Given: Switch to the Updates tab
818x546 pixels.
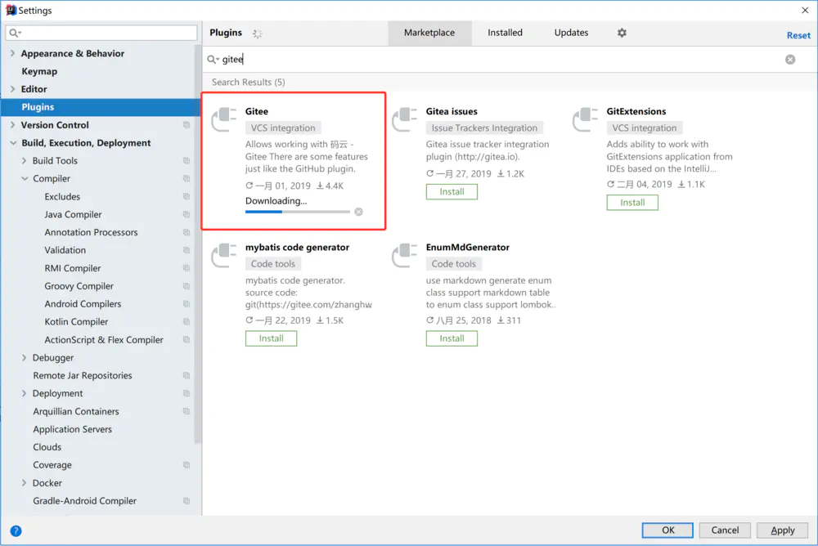Looking at the screenshot, I should [x=571, y=33].
